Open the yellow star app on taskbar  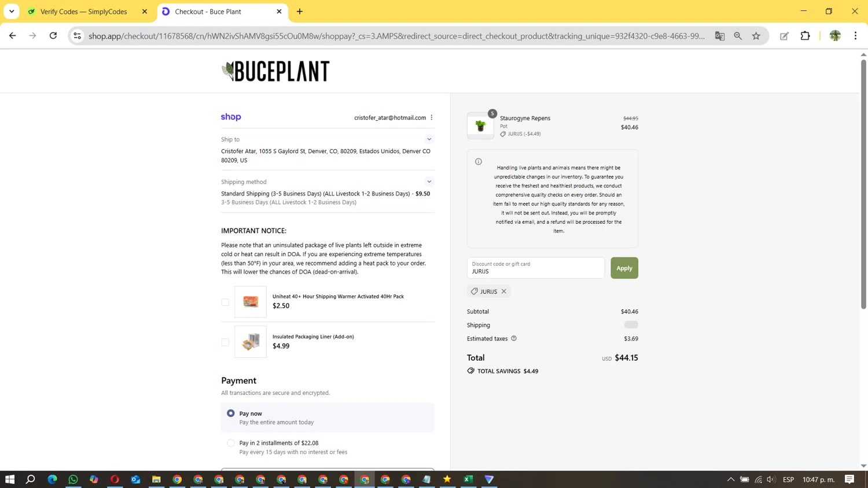(x=447, y=479)
